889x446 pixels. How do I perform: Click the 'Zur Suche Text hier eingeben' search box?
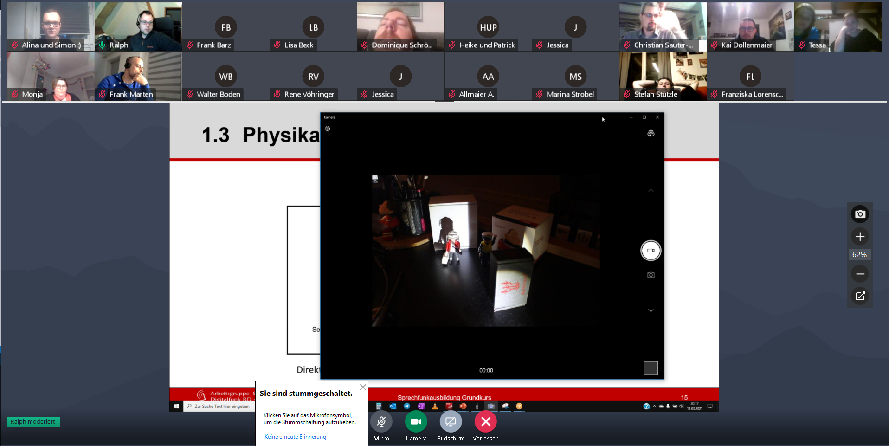pos(220,407)
